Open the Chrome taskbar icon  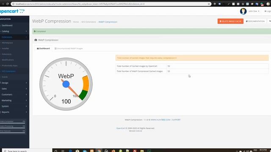click(x=99, y=151)
